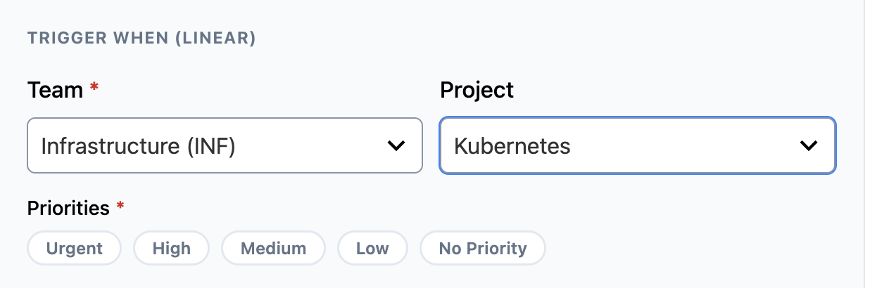Screen dimensions: 870x288
Task: Click the Priorities field label
Action: 68,208
